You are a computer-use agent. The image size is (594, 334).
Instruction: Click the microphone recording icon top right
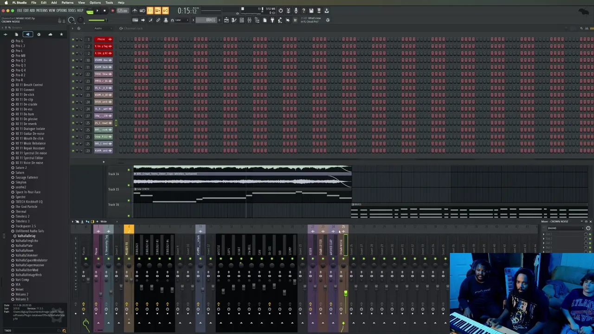click(296, 11)
